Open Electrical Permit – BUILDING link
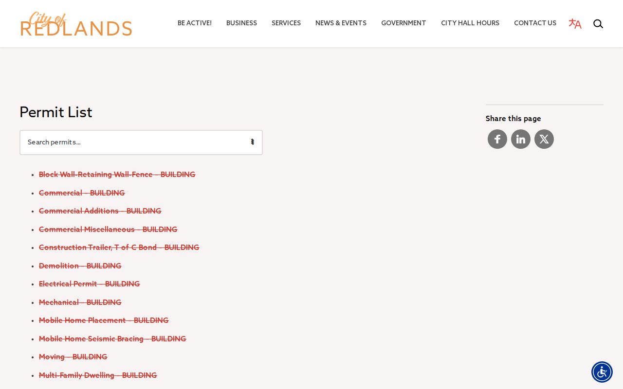 tap(90, 284)
